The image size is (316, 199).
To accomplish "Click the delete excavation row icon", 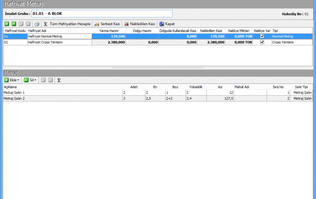I will [14, 23].
